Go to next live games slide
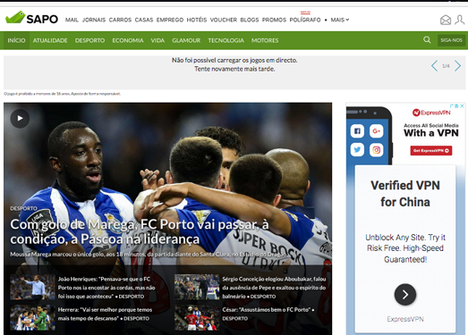 (457, 66)
